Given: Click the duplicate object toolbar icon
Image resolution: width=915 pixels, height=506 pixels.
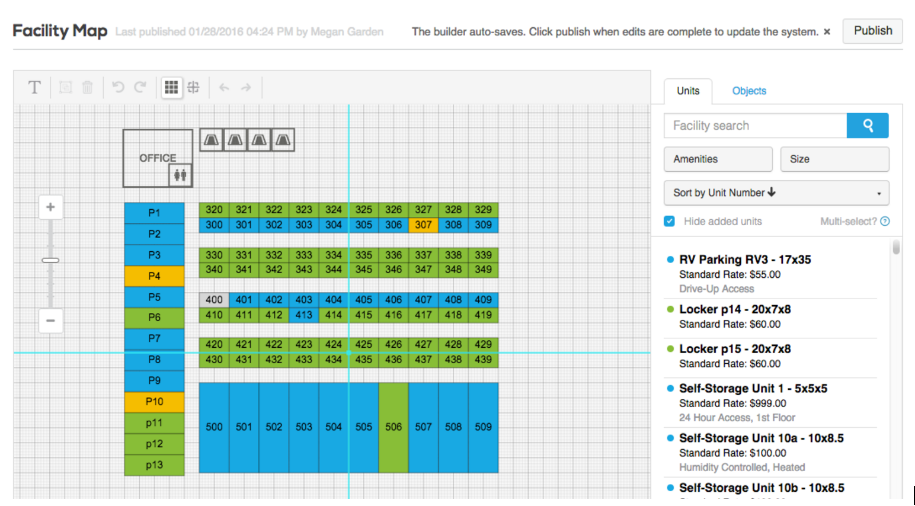Looking at the screenshot, I should click(66, 88).
